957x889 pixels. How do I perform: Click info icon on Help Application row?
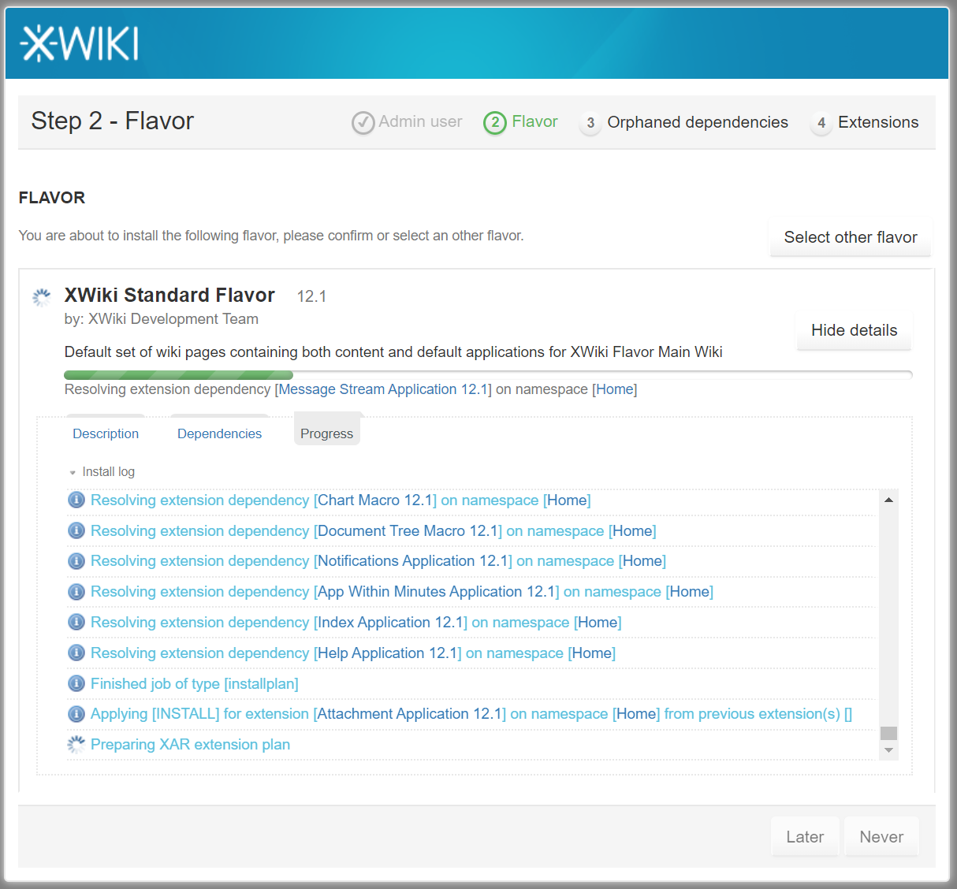[76, 653]
